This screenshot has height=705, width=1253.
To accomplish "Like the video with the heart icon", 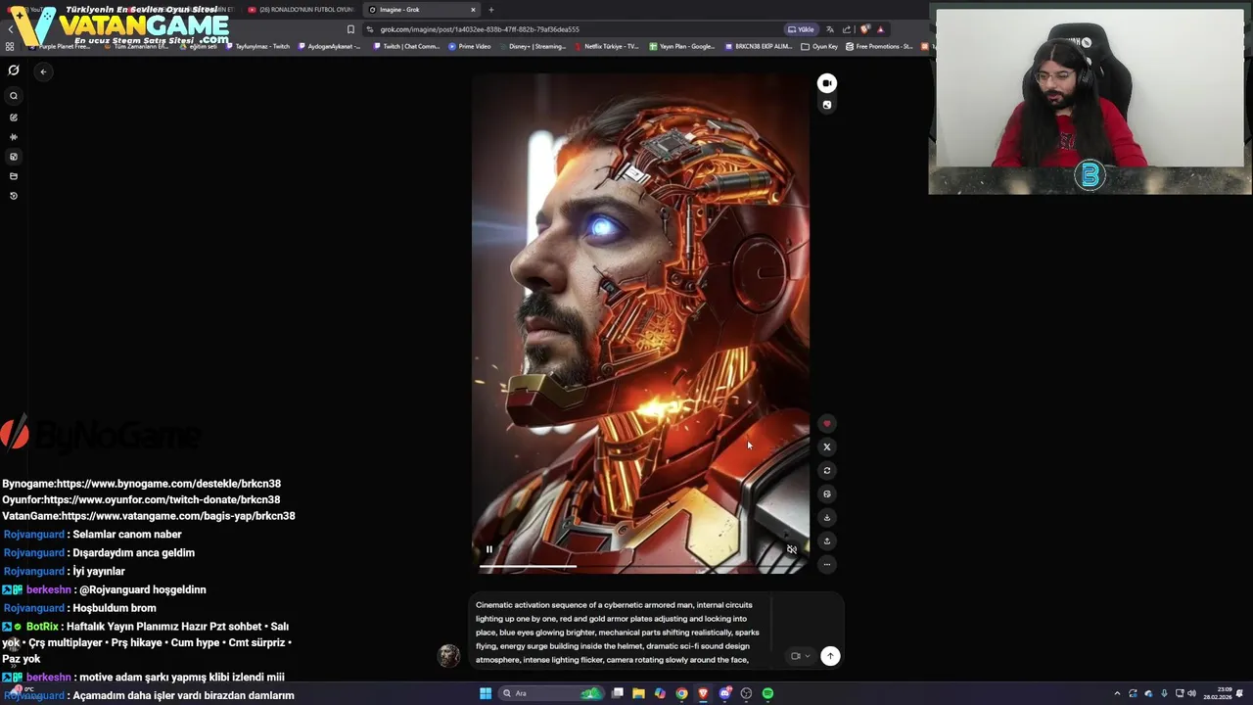I will (x=827, y=424).
